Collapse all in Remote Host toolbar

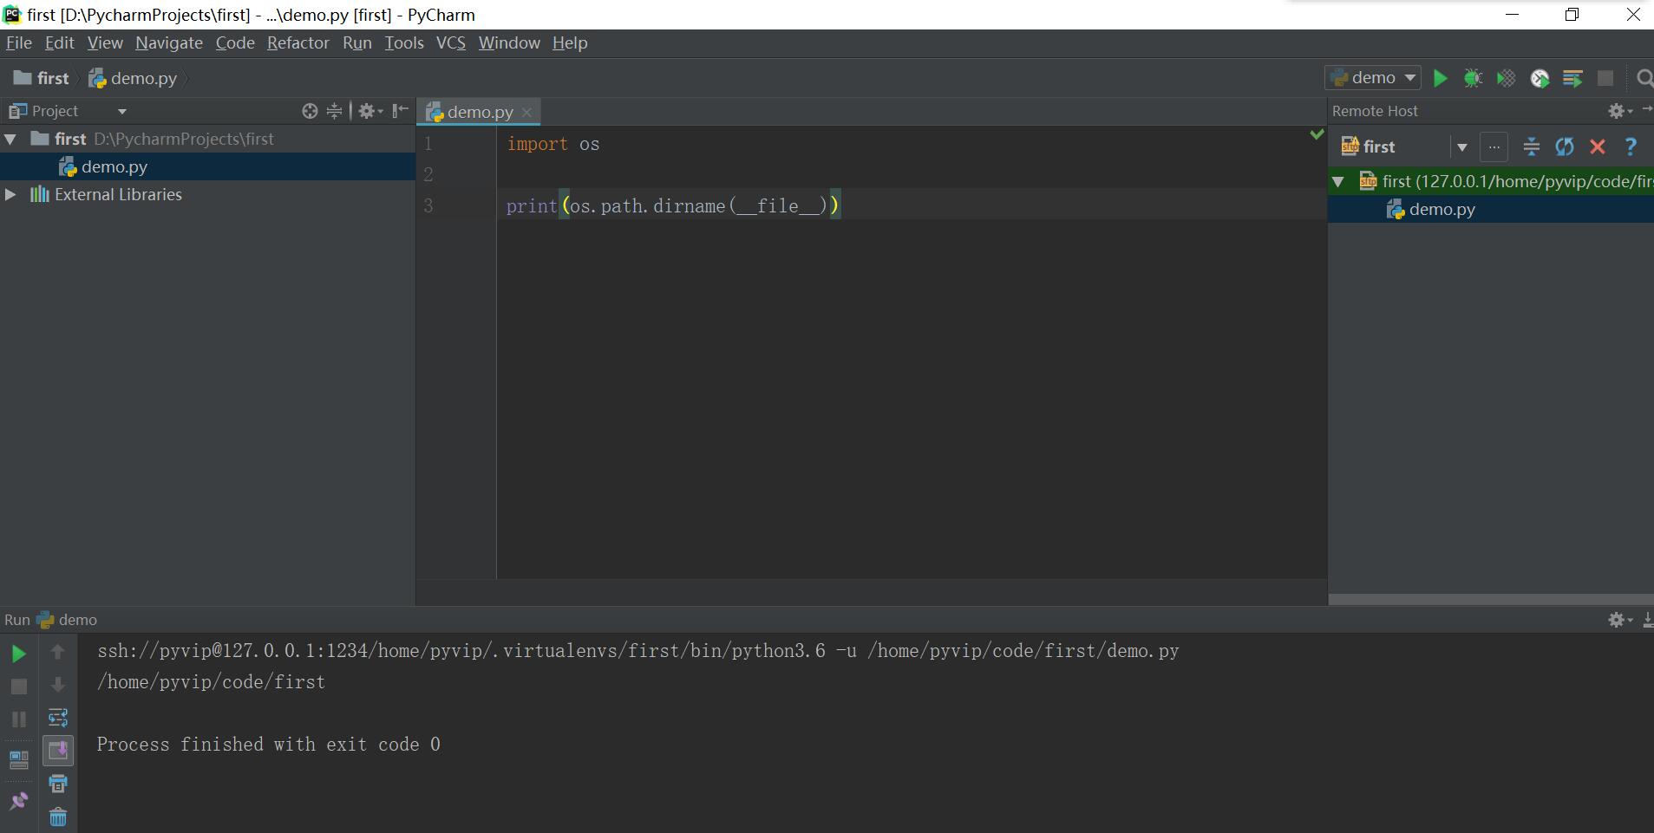click(x=1532, y=146)
